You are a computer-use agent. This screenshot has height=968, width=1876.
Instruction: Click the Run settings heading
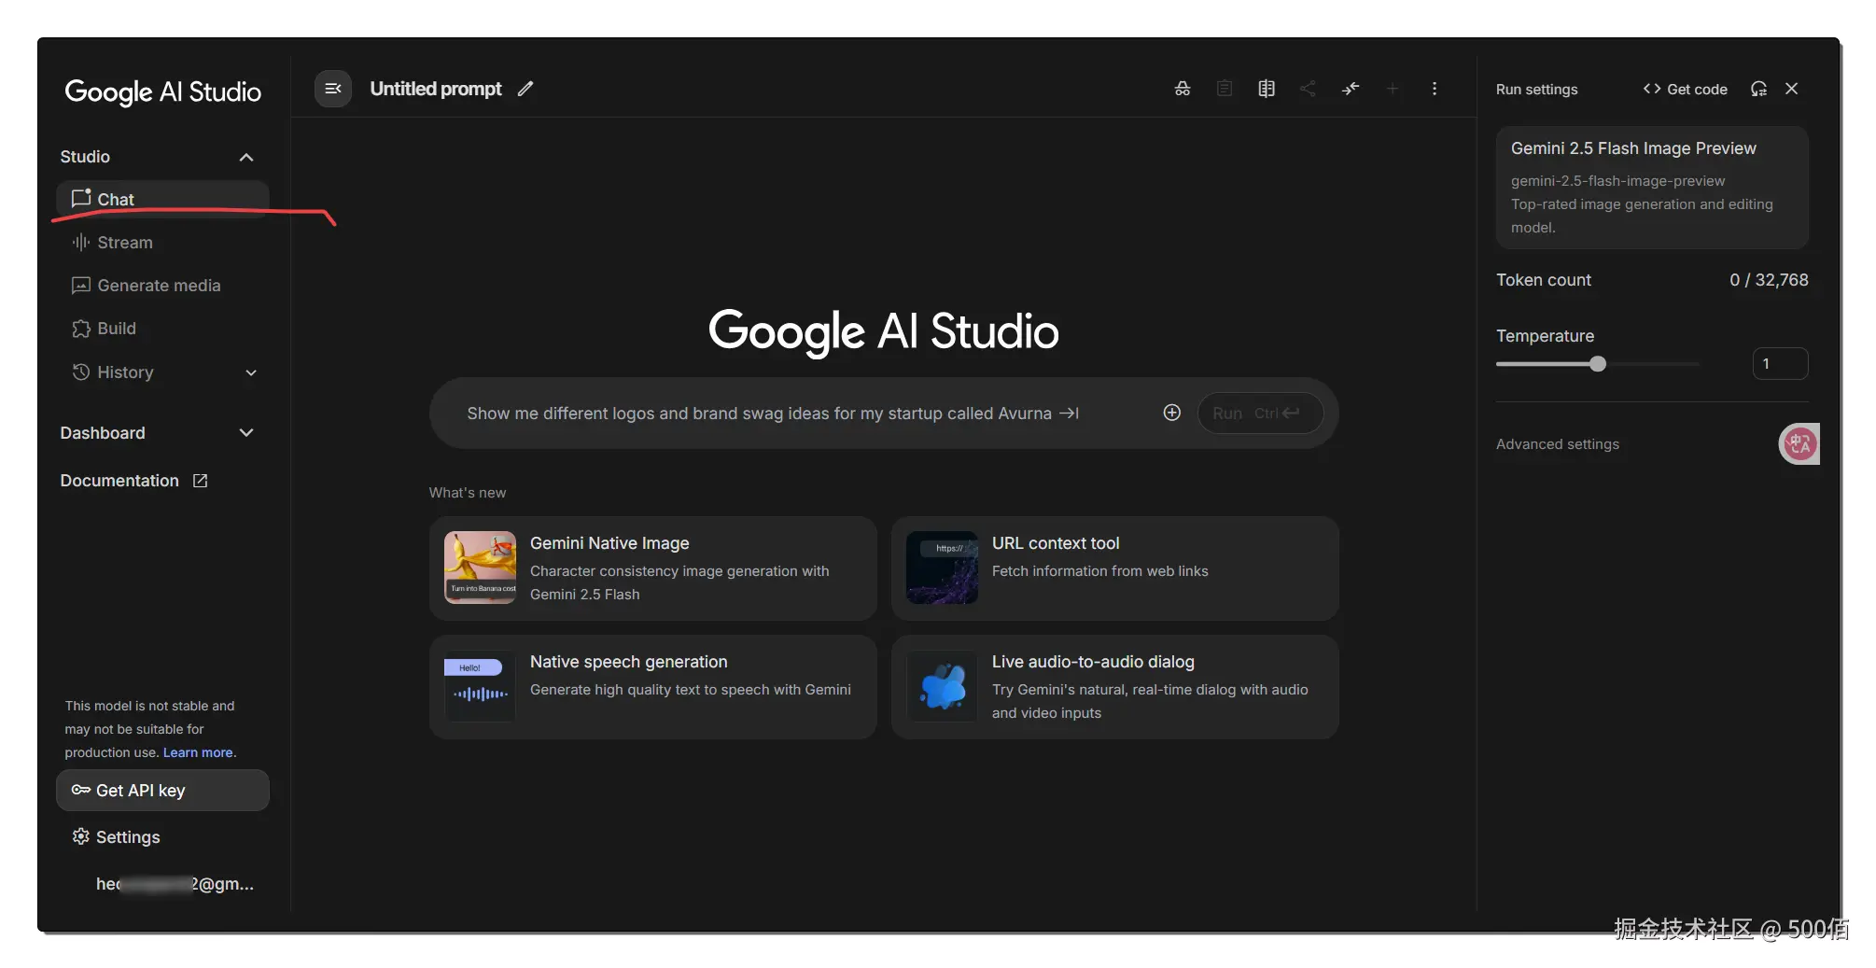coord(1536,90)
